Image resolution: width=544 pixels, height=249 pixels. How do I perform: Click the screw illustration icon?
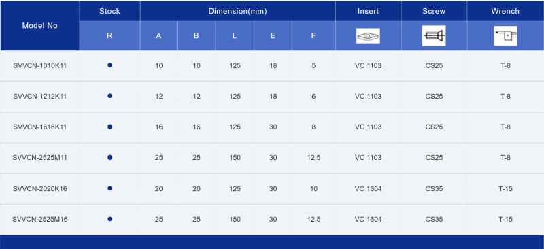pos(434,36)
